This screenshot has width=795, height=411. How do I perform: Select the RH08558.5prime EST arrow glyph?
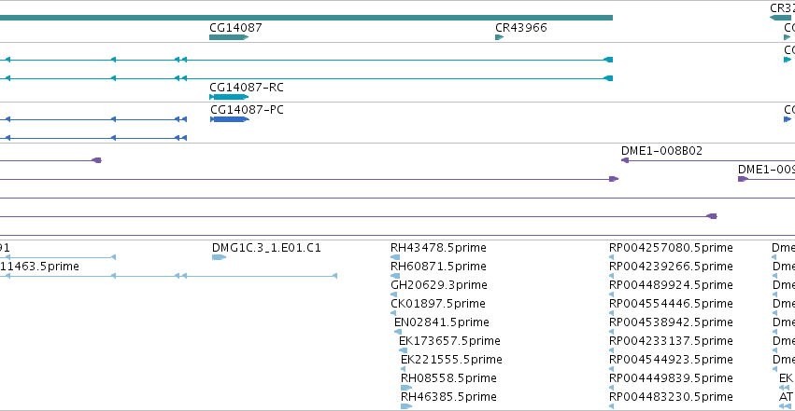tap(406, 388)
